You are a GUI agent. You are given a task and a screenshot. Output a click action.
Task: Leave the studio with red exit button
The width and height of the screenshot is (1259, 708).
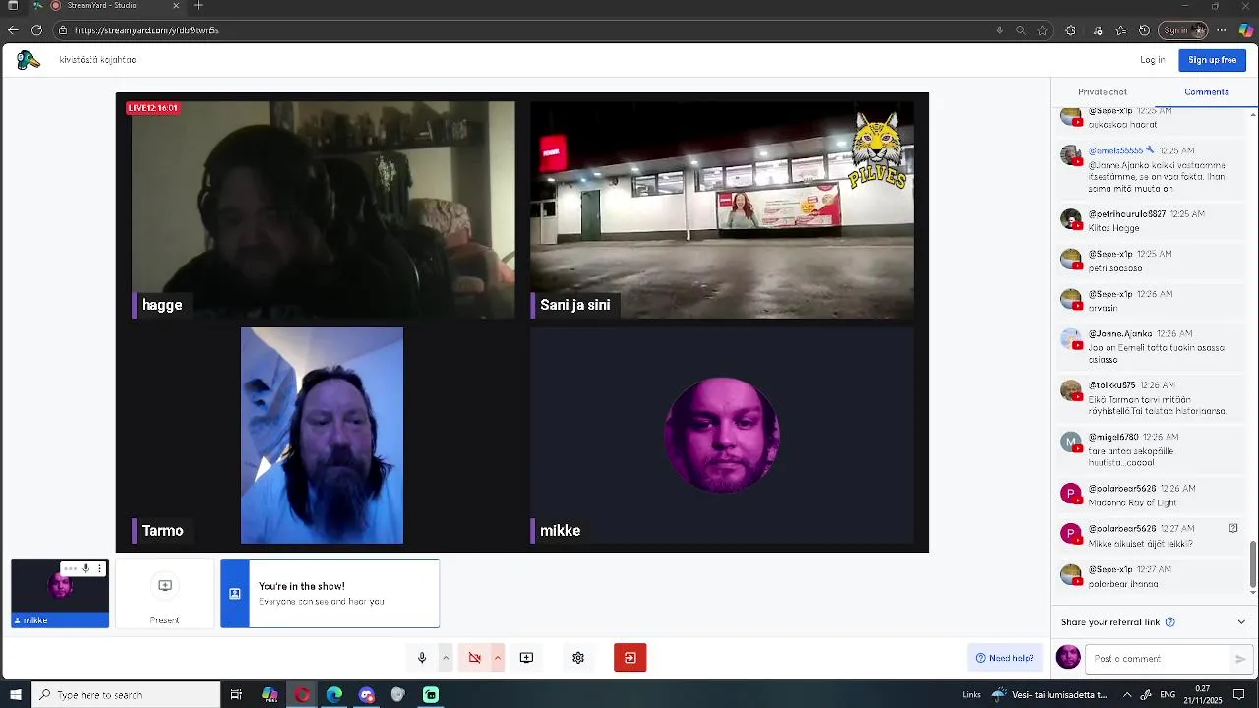630,658
